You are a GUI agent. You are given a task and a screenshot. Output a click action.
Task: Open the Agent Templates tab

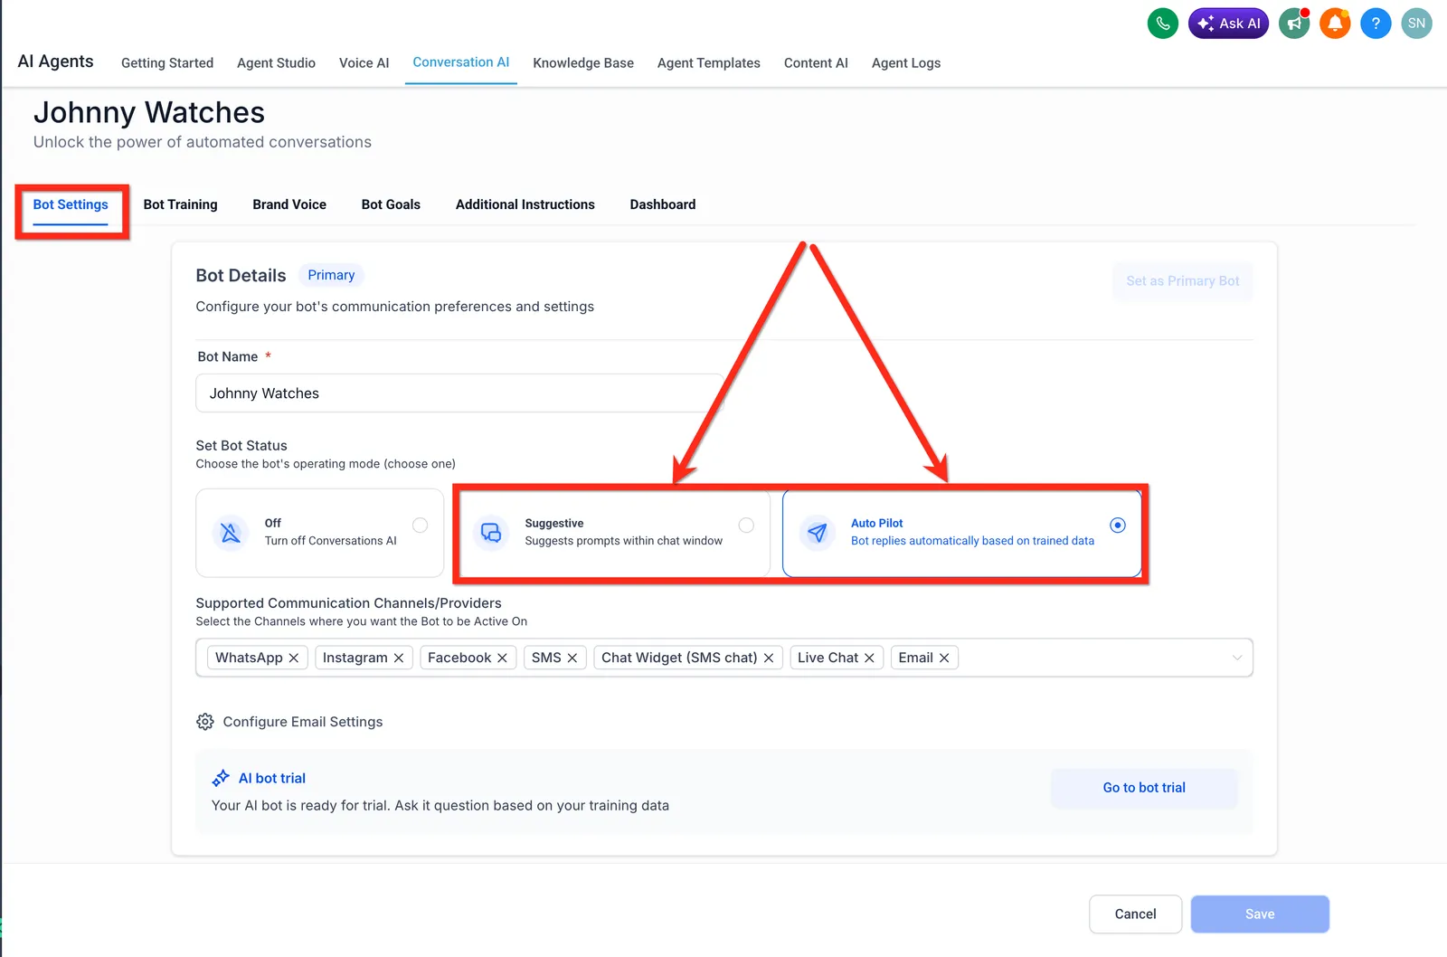(709, 62)
